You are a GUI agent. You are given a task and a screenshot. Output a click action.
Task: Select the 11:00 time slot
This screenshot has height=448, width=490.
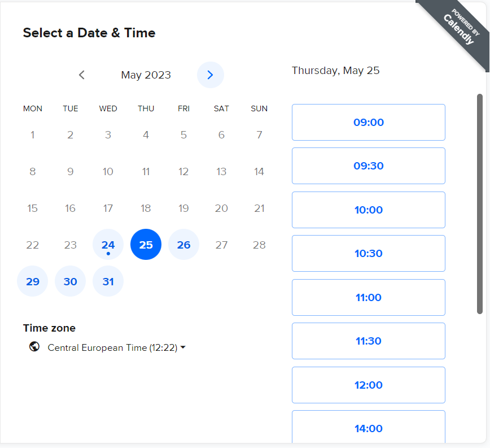coord(368,297)
